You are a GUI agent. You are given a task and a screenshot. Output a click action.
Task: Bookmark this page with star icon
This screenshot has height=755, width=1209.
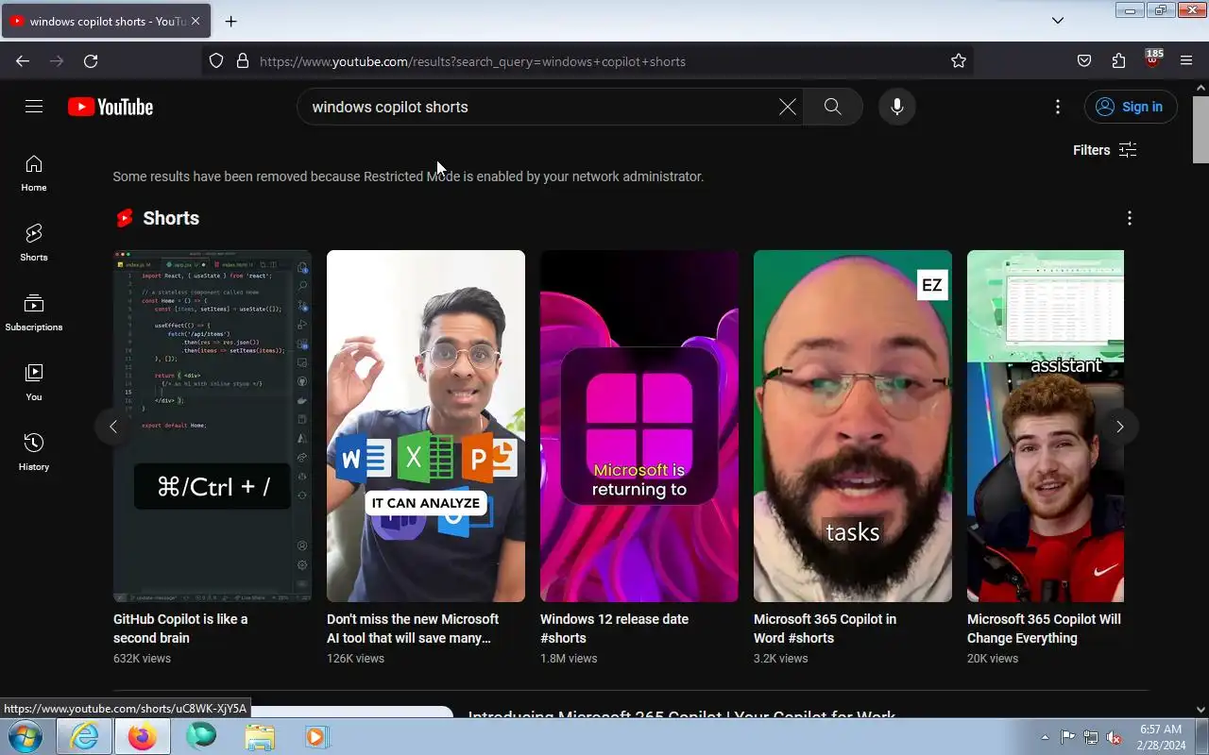click(959, 61)
